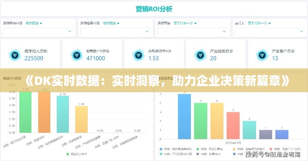This screenshot has width=308, height=161.
Task: Click the 成本投入总和 card icon
Action: pyautogui.click(x=15, y=55)
